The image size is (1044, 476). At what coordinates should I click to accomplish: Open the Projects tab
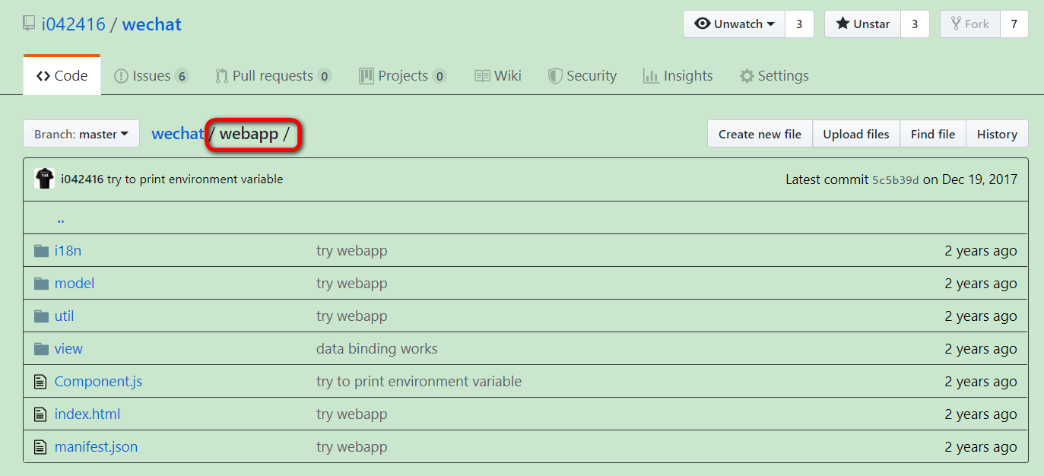click(402, 75)
